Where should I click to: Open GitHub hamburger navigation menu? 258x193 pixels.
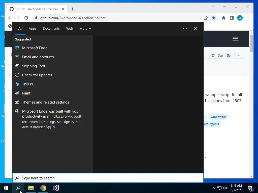coord(235,39)
